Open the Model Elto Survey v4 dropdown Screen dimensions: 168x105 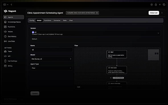coord(52,59)
